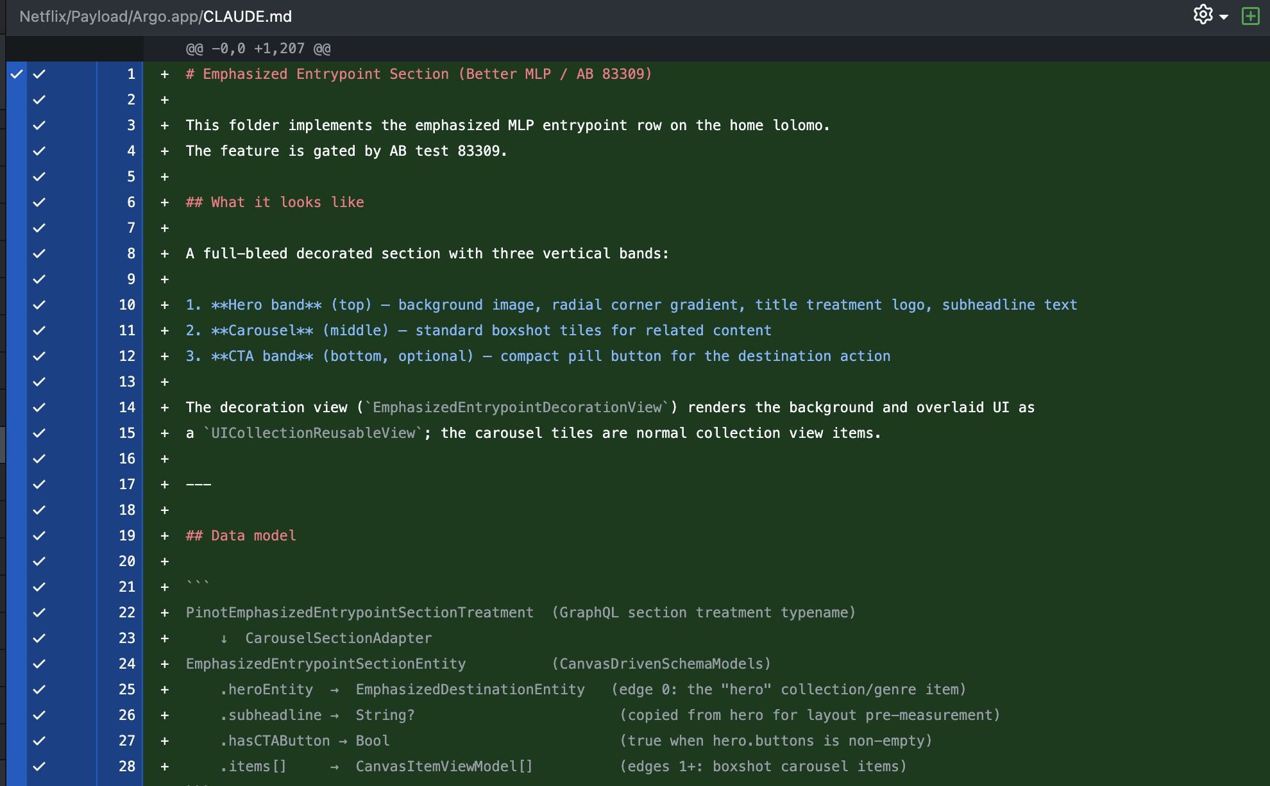
Task: Toggle the checkmark on line 14
Action: [x=39, y=407]
